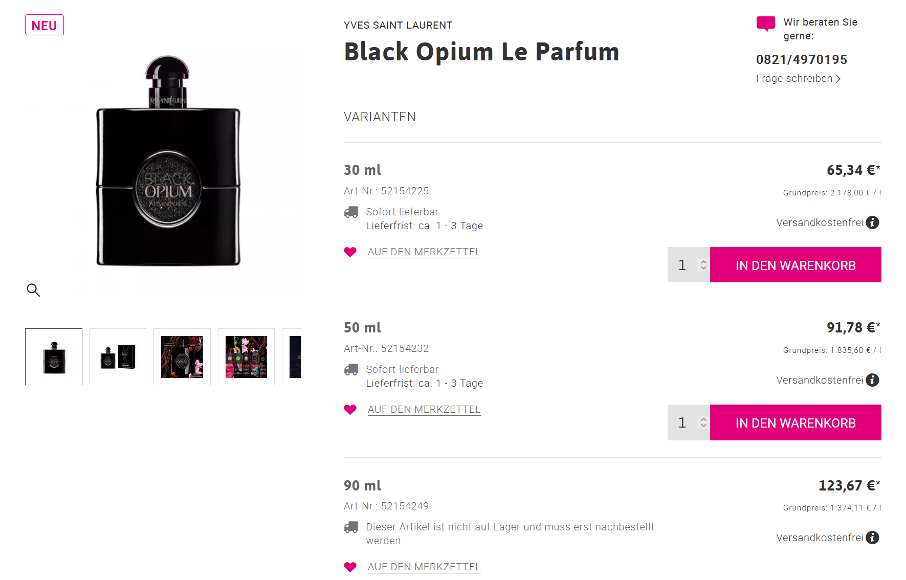Click the magnifier zoom icon under product image

33,290
